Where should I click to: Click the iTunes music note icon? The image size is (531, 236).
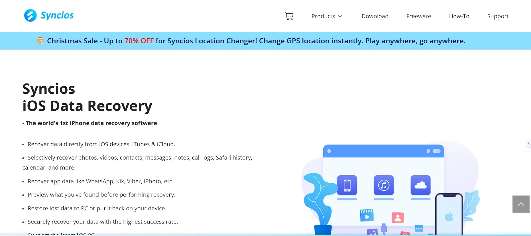pos(384,185)
